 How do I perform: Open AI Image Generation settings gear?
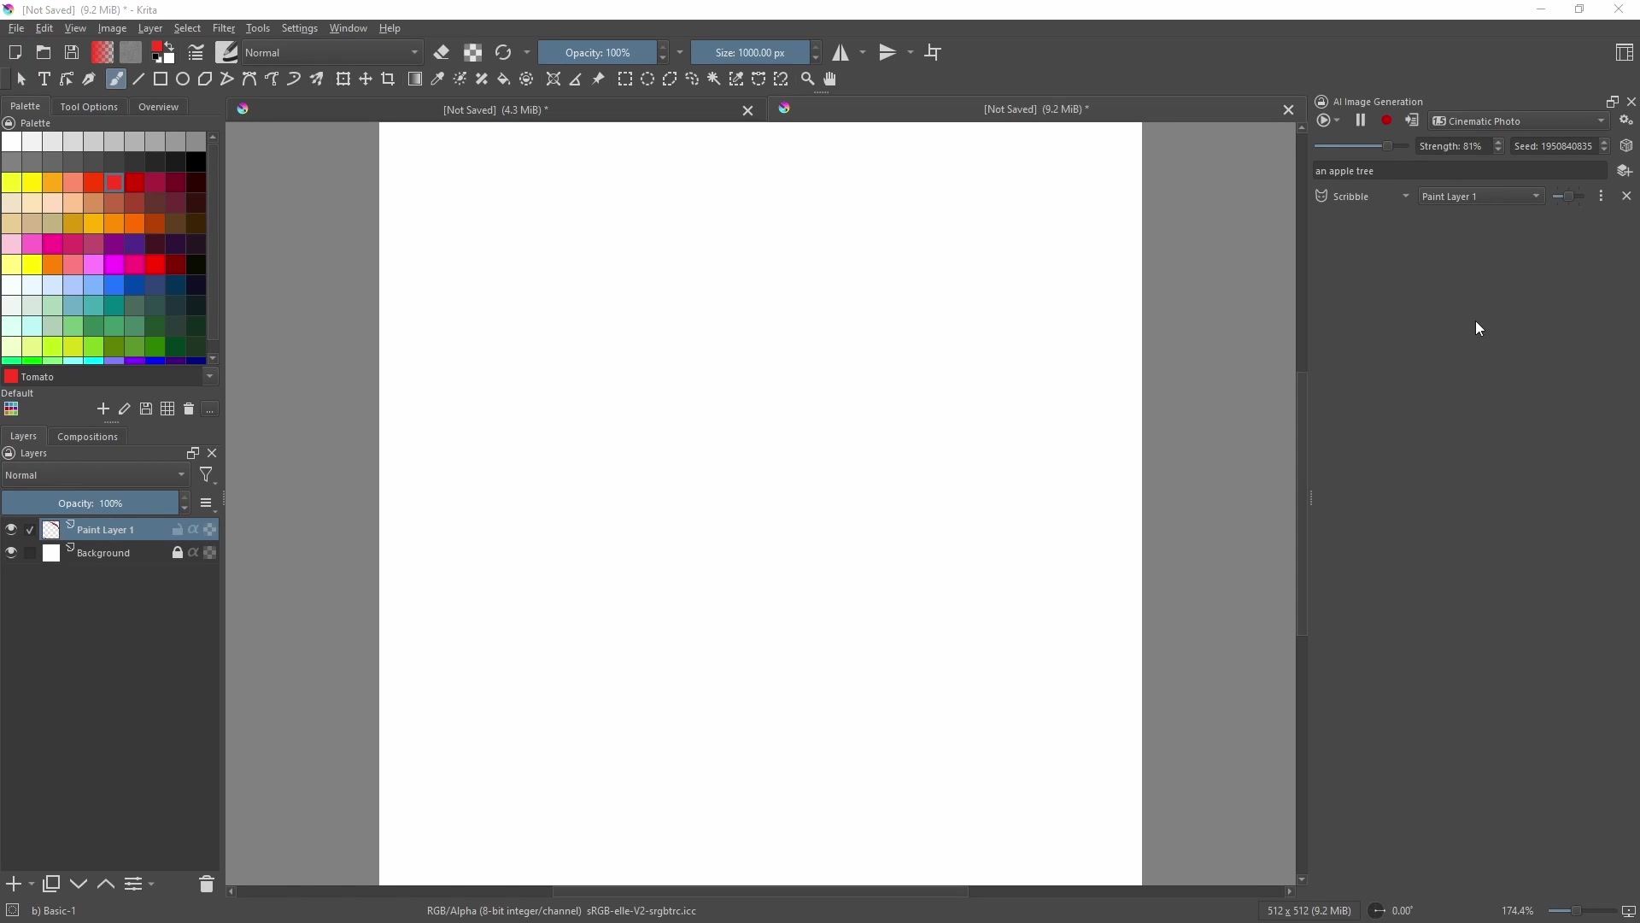click(x=1627, y=121)
